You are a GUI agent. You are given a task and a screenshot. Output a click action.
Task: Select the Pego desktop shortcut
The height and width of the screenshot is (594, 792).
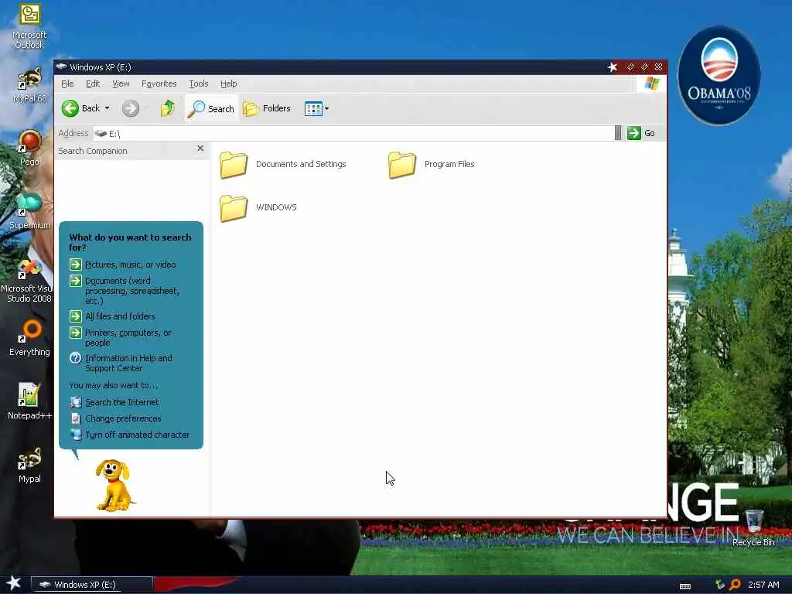click(29, 148)
